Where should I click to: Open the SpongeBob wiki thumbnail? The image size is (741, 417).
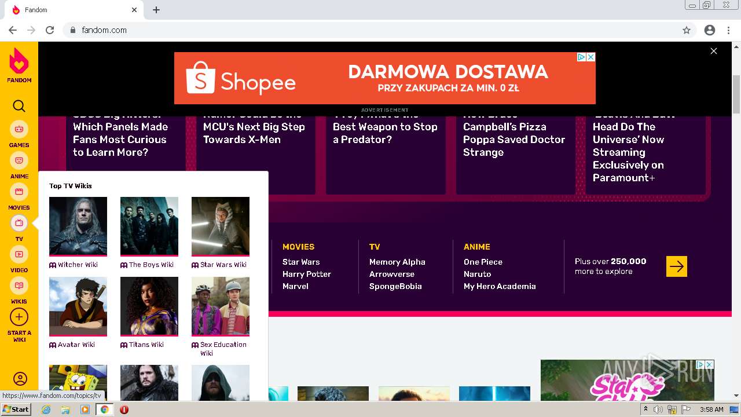78,382
